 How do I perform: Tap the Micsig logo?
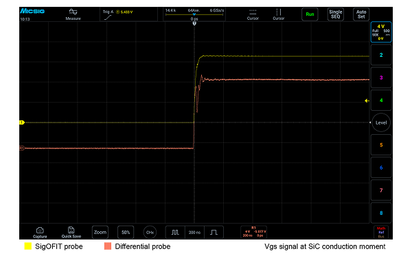(x=32, y=11)
